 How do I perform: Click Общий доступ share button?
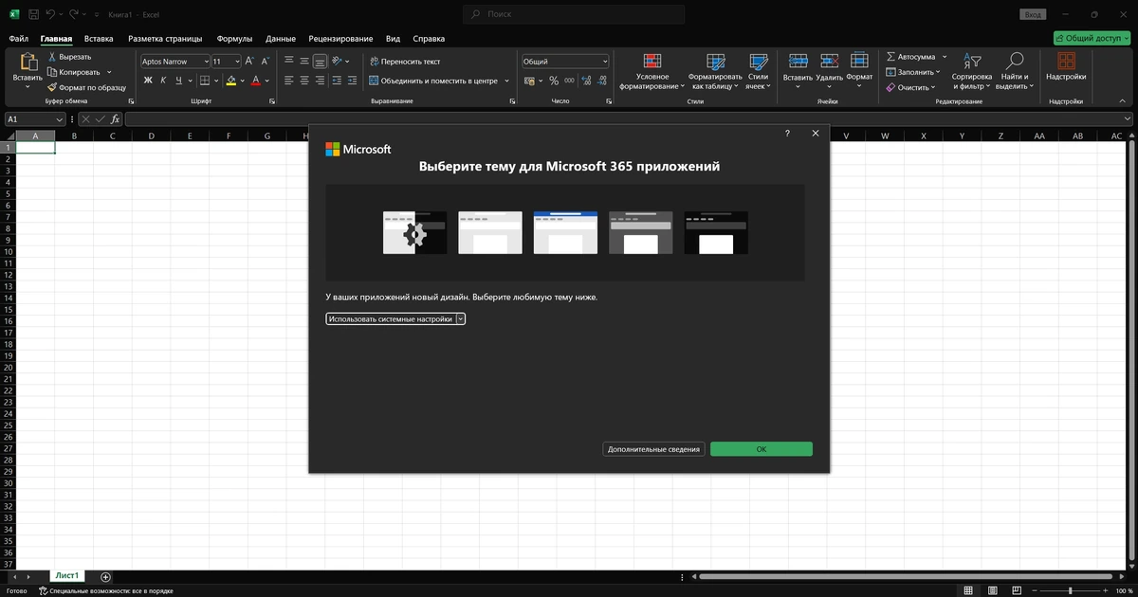point(1092,39)
